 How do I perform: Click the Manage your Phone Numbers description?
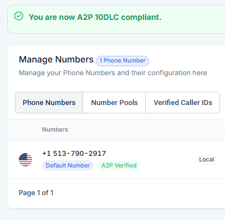(x=113, y=73)
